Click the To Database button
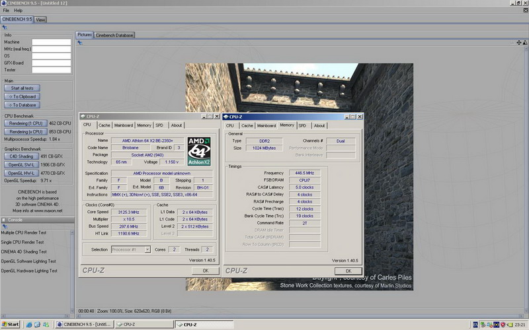Image resolution: width=529 pixels, height=330 pixels. tap(22, 105)
